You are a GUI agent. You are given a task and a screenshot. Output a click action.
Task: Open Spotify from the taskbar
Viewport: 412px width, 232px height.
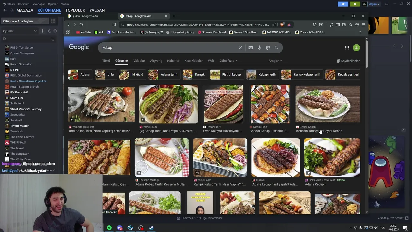(109, 228)
